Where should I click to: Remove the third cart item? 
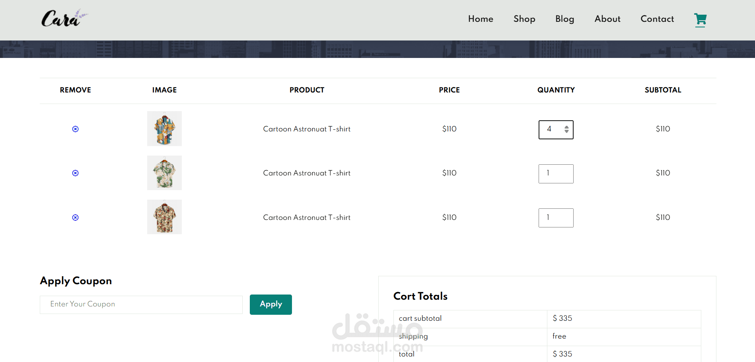pyautogui.click(x=75, y=218)
